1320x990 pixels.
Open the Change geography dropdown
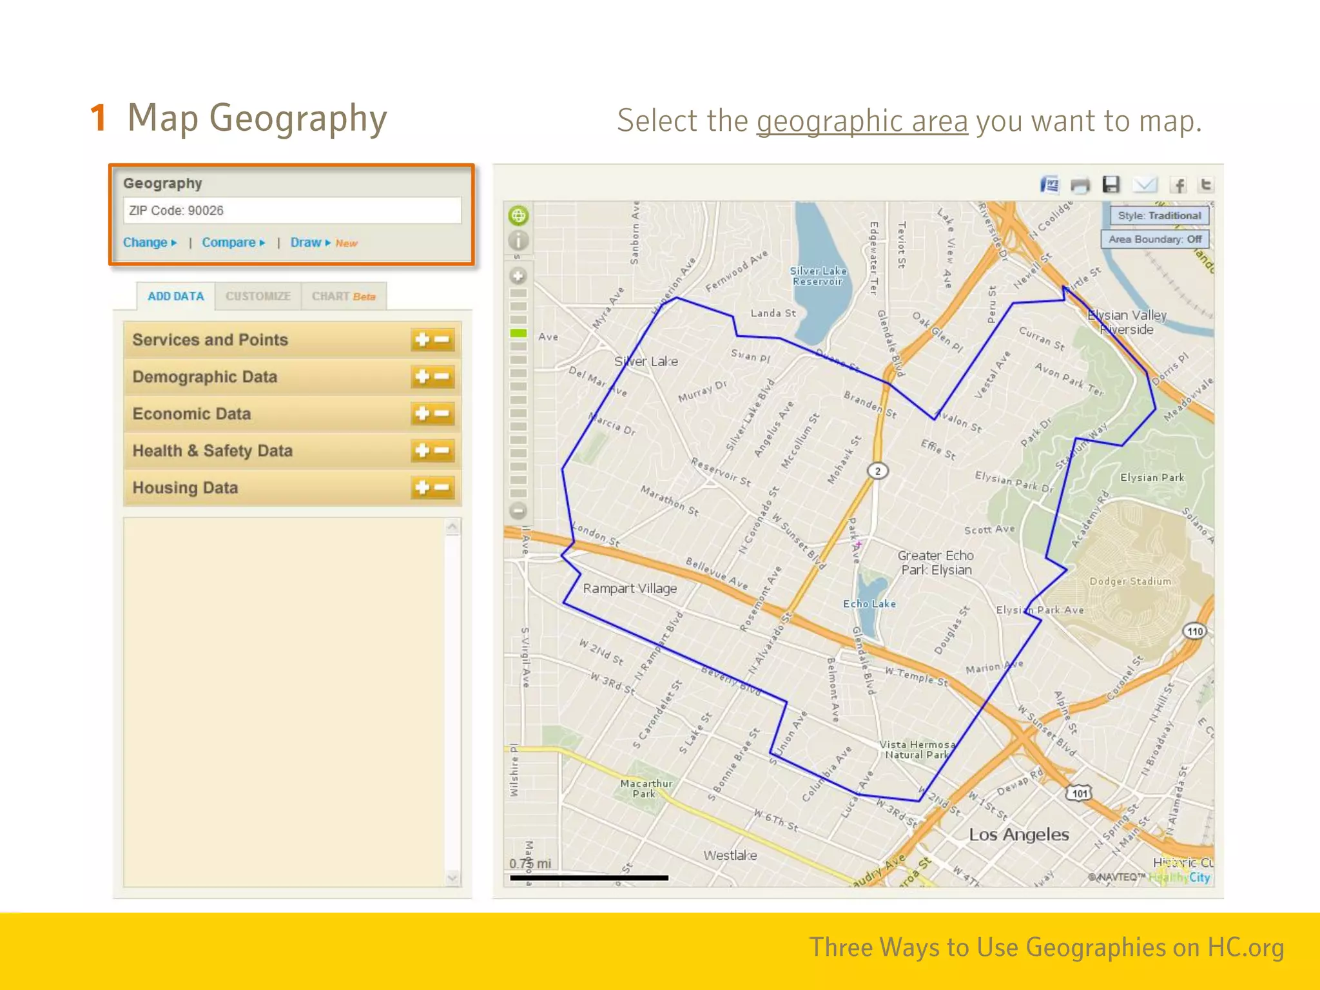[150, 242]
